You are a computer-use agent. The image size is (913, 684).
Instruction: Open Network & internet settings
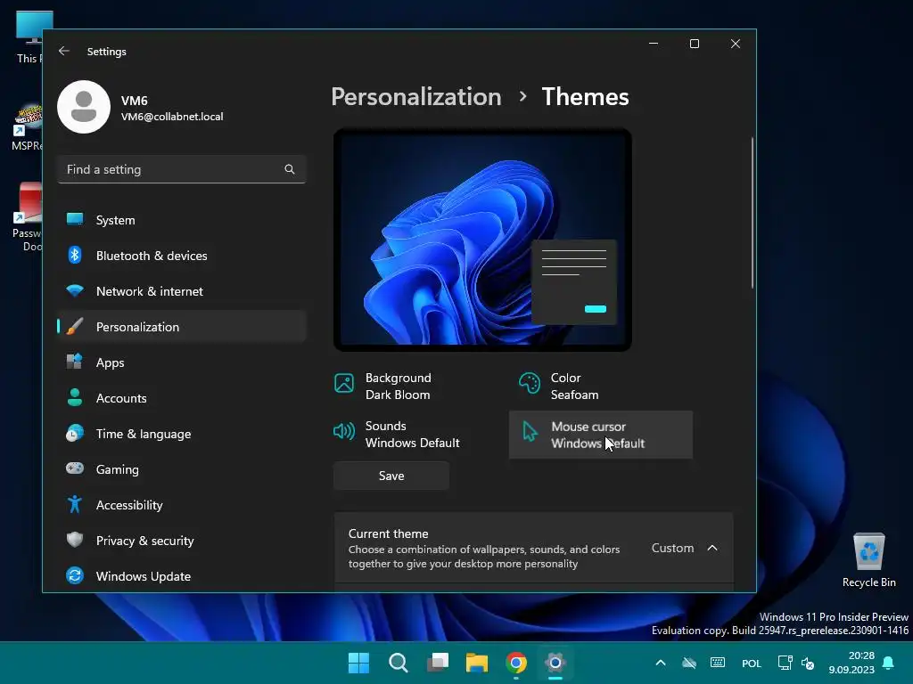click(182, 291)
